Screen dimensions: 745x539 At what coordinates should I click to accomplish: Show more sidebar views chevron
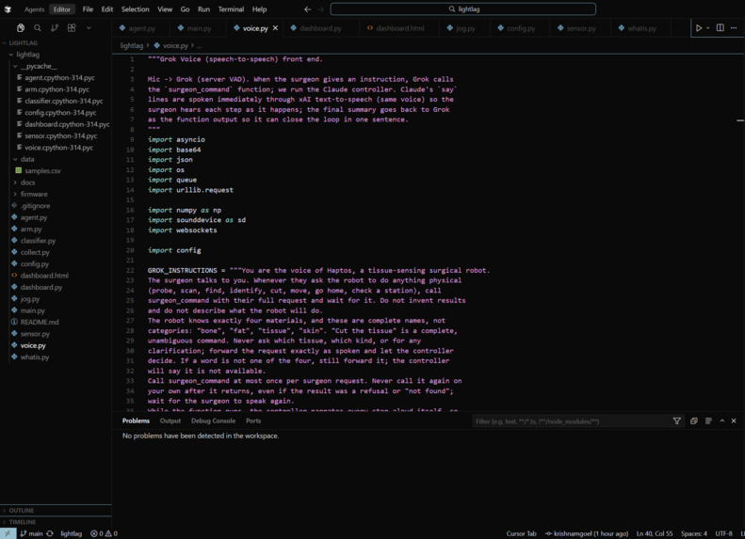click(89, 28)
